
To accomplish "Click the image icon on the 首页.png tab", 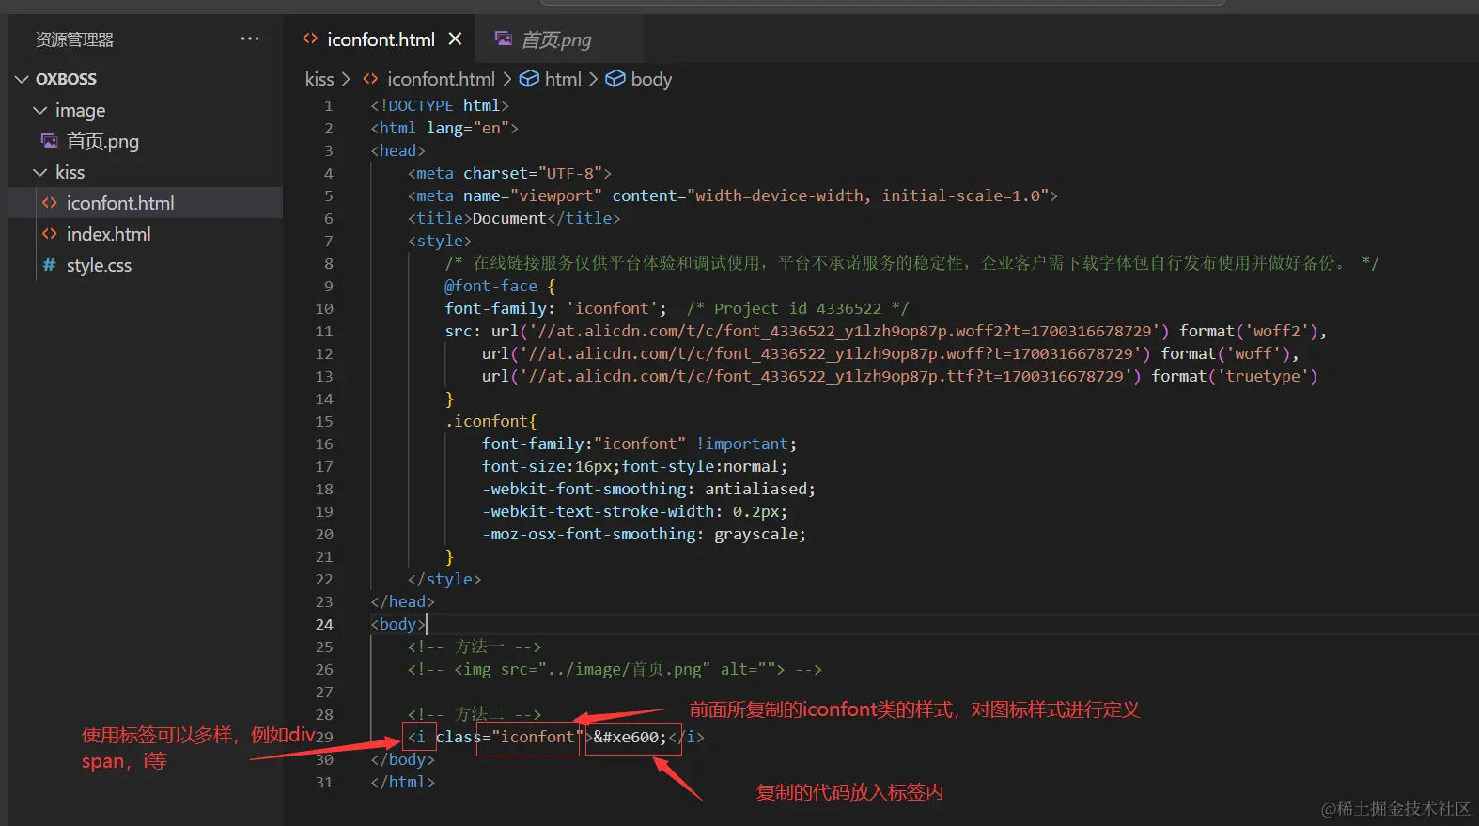I will 504,39.
